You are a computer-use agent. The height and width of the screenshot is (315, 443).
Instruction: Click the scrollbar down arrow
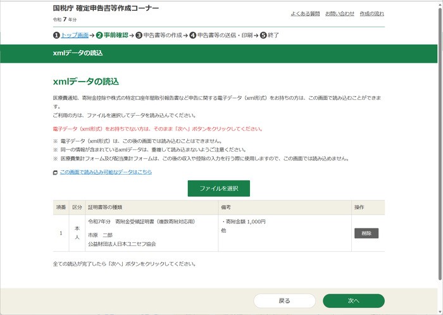(439, 311)
